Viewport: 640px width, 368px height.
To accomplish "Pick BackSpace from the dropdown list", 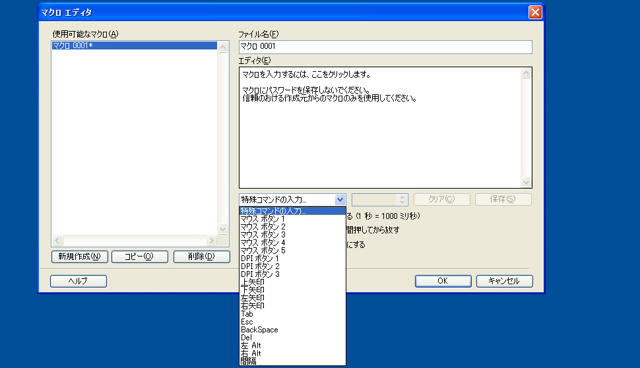I will click(x=259, y=330).
